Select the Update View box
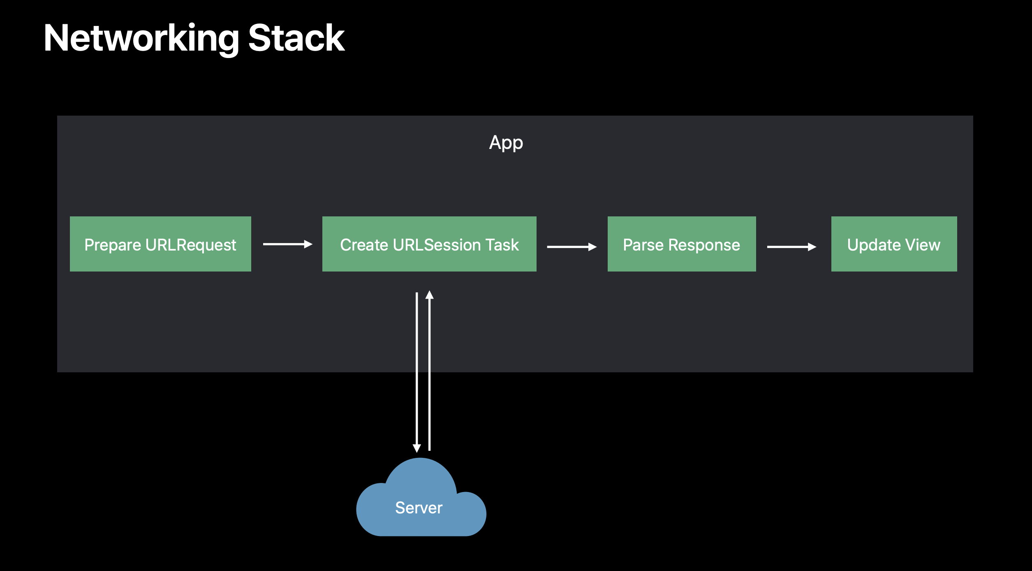 point(894,244)
